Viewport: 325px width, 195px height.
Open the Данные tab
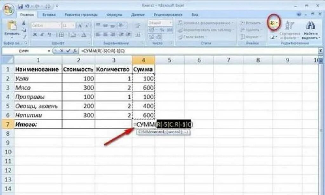pyautogui.click(x=138, y=15)
